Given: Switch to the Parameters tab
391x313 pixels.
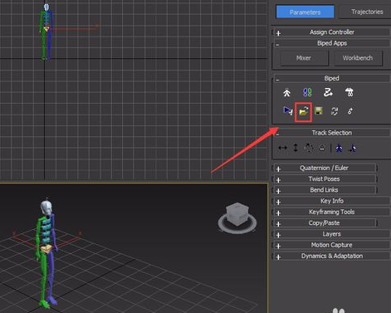Looking at the screenshot, I should tap(305, 12).
